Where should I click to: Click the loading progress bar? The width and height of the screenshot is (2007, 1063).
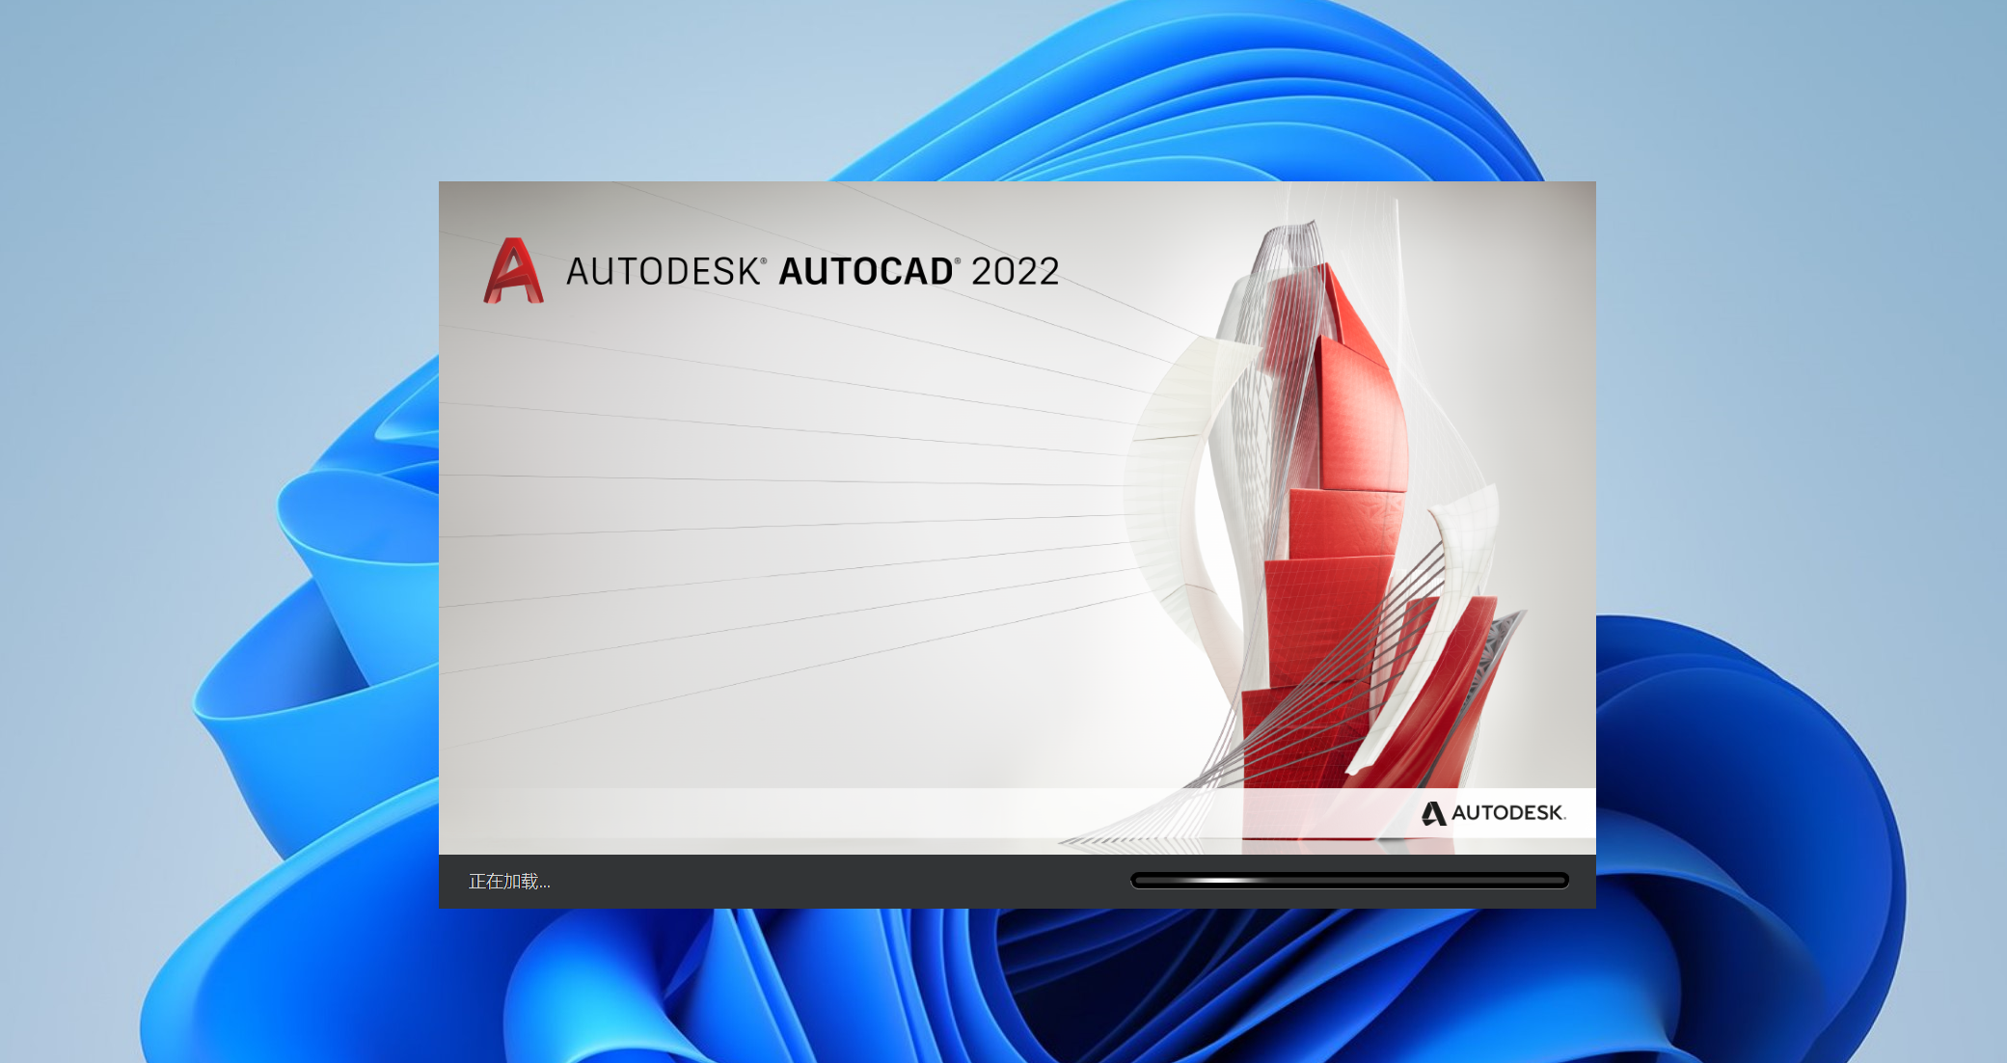1349,881
